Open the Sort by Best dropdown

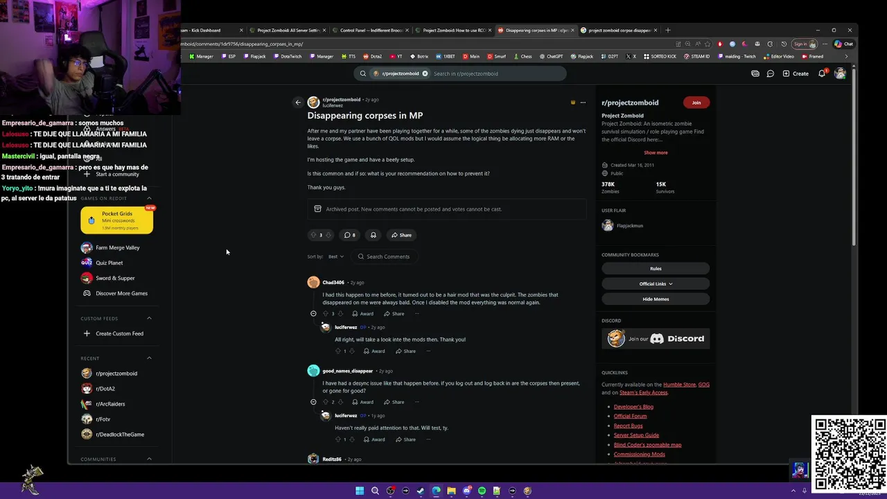[x=336, y=256]
